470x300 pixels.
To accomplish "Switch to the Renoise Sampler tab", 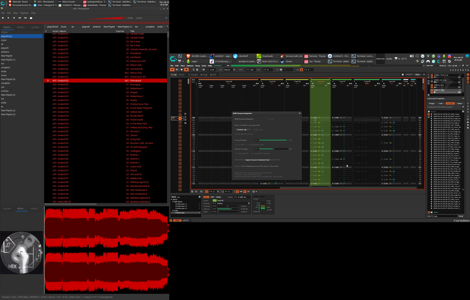I will (193, 75).
